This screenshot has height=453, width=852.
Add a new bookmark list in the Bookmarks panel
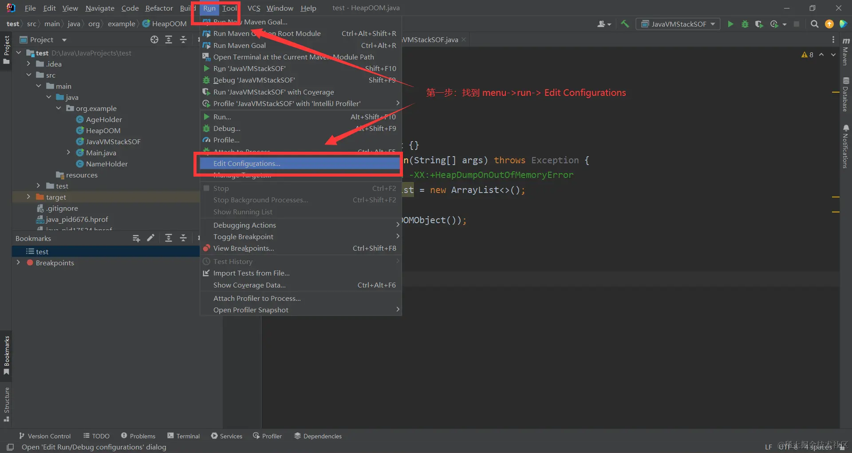click(x=136, y=238)
